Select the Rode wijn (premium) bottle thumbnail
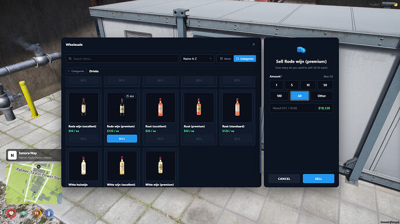 [122, 107]
